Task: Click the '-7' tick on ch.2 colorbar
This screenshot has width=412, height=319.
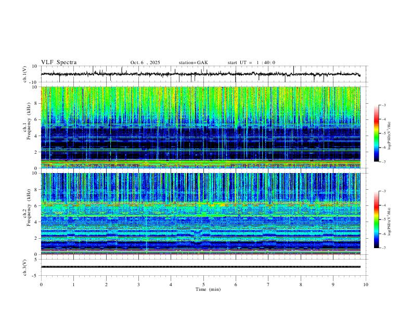Action: pos(383,248)
